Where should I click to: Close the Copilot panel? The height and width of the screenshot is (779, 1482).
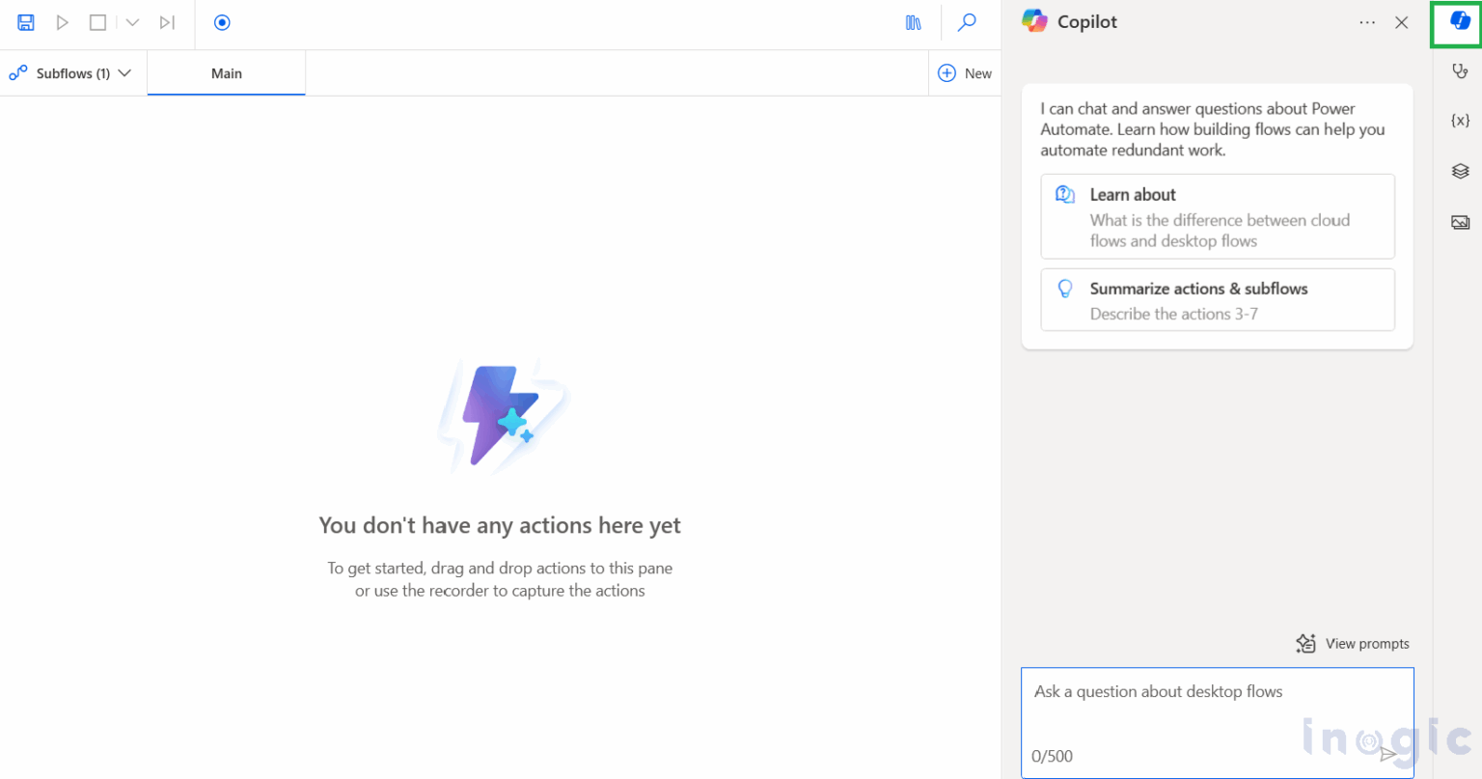[1402, 22]
